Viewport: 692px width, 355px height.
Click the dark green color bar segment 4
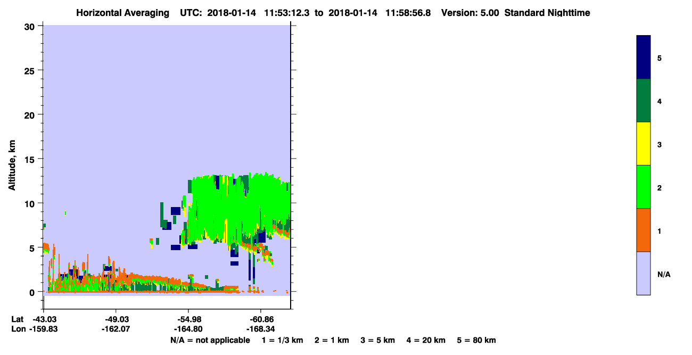pyautogui.click(x=644, y=101)
